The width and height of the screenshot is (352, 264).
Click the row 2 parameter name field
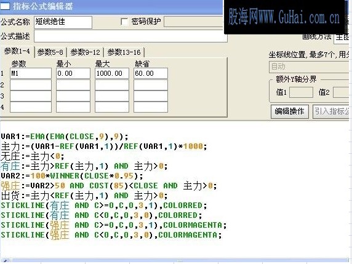point(31,85)
